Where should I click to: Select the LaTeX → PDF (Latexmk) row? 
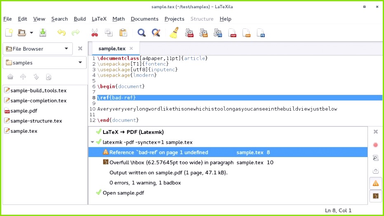point(228,132)
